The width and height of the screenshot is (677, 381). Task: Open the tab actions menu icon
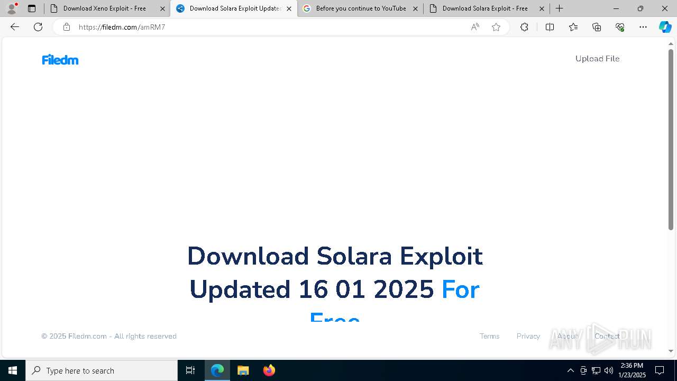(x=32, y=8)
